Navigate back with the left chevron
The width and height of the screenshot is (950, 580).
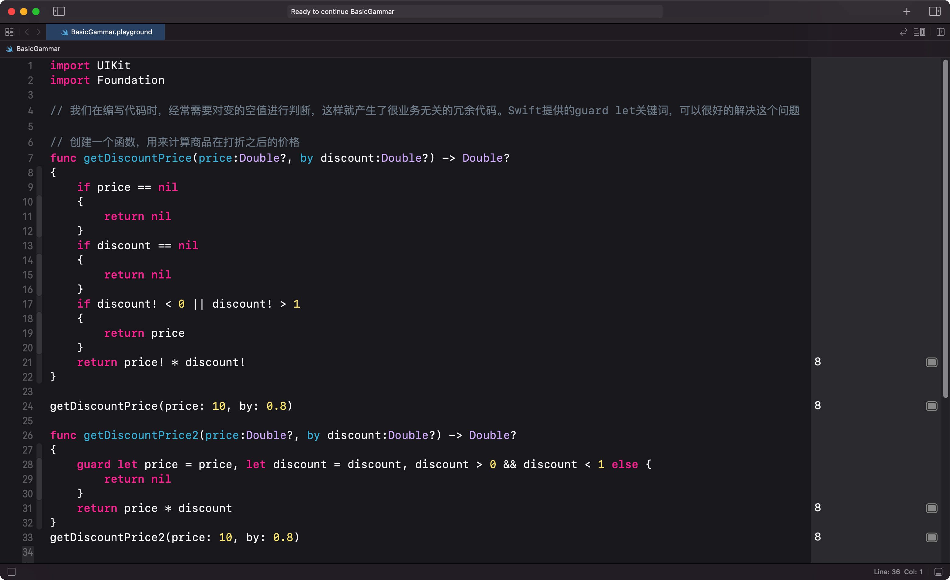tap(27, 32)
